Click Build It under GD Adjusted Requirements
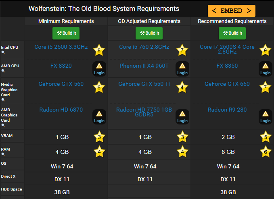This screenshot has width=274, height=199. pos(149,33)
